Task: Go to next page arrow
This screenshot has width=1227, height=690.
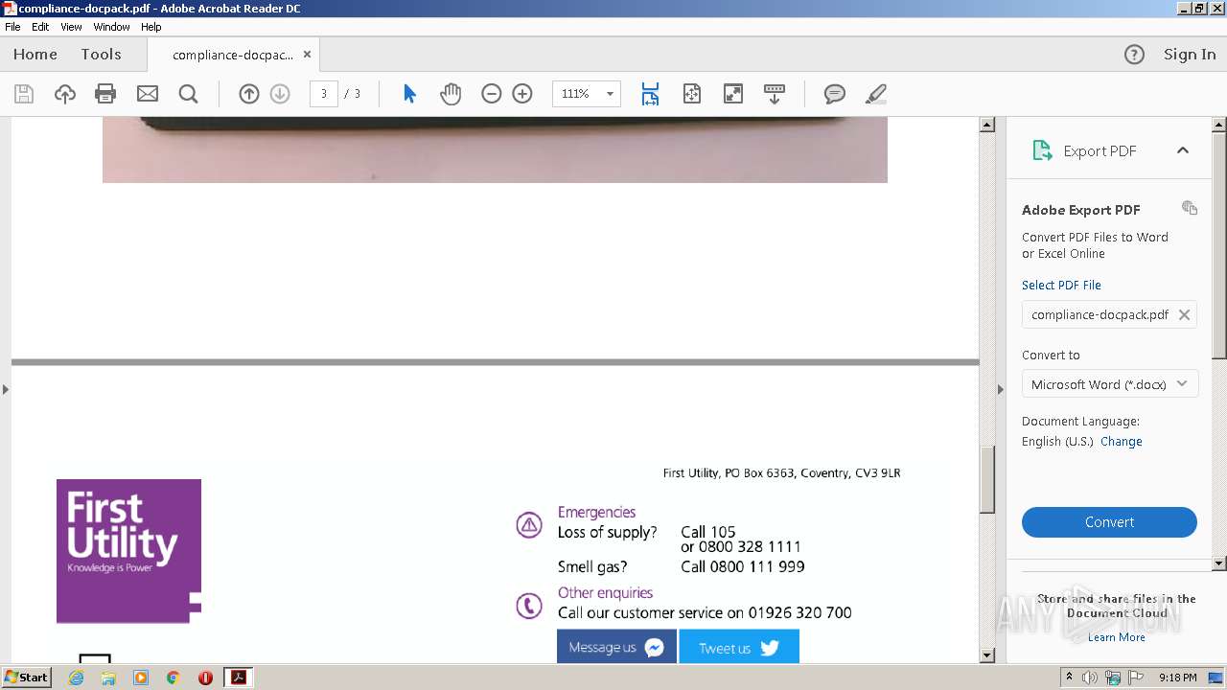Action: [280, 94]
